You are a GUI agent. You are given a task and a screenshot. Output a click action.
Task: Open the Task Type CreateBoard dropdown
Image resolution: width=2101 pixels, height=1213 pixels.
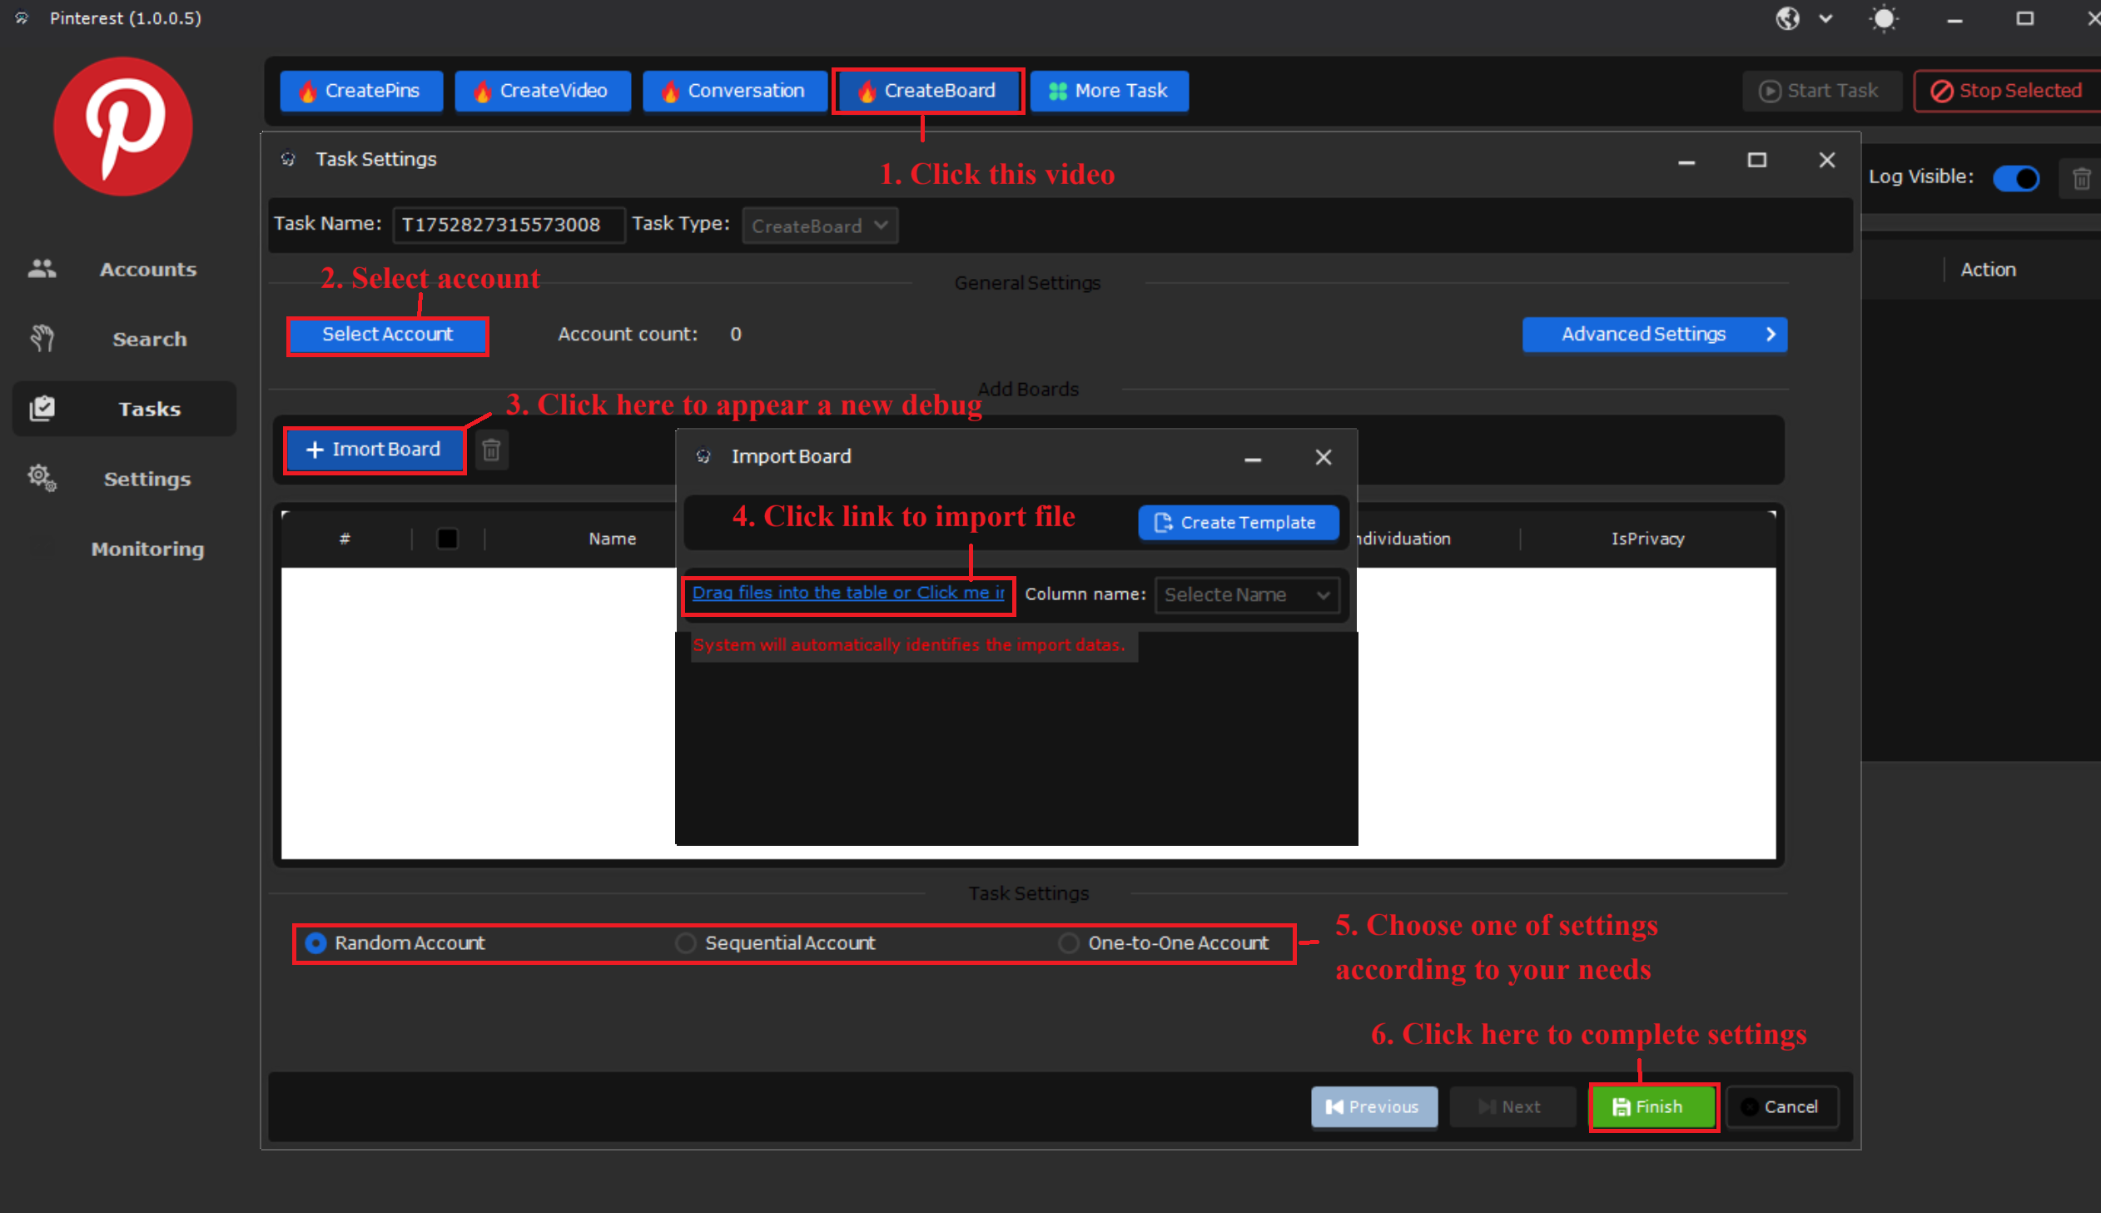(x=820, y=226)
